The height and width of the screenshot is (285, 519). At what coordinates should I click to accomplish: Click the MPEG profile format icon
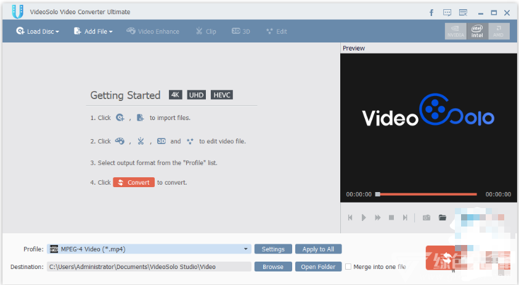click(x=54, y=249)
